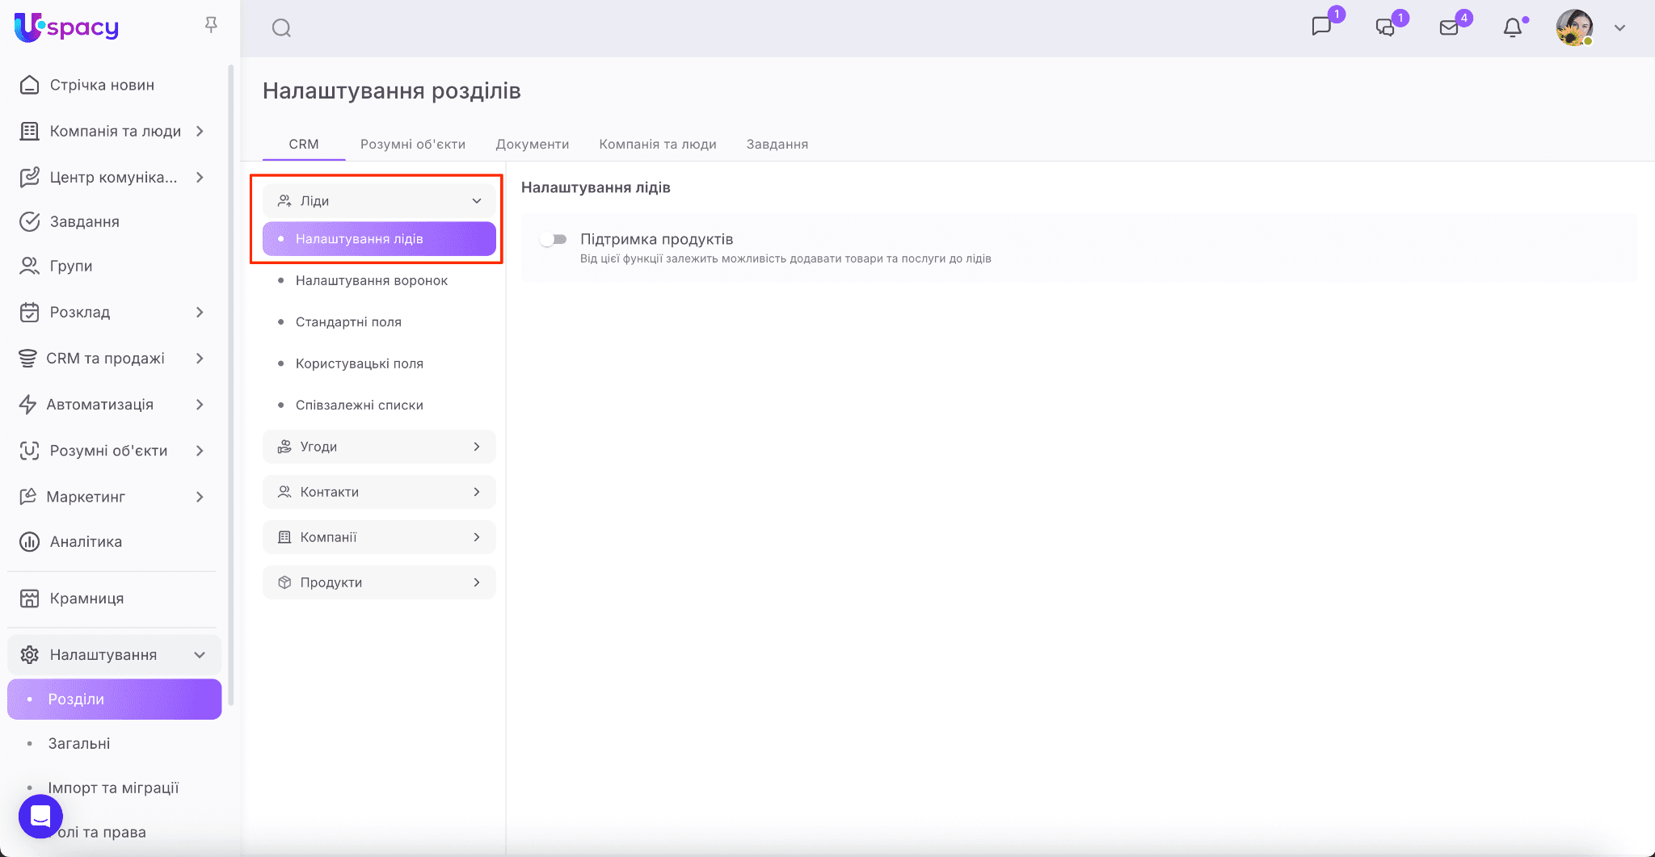Click the search magnifier icon
1655x857 pixels.
tap(281, 28)
